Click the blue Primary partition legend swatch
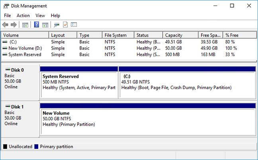This screenshot has width=258, height=160. coord(36,146)
